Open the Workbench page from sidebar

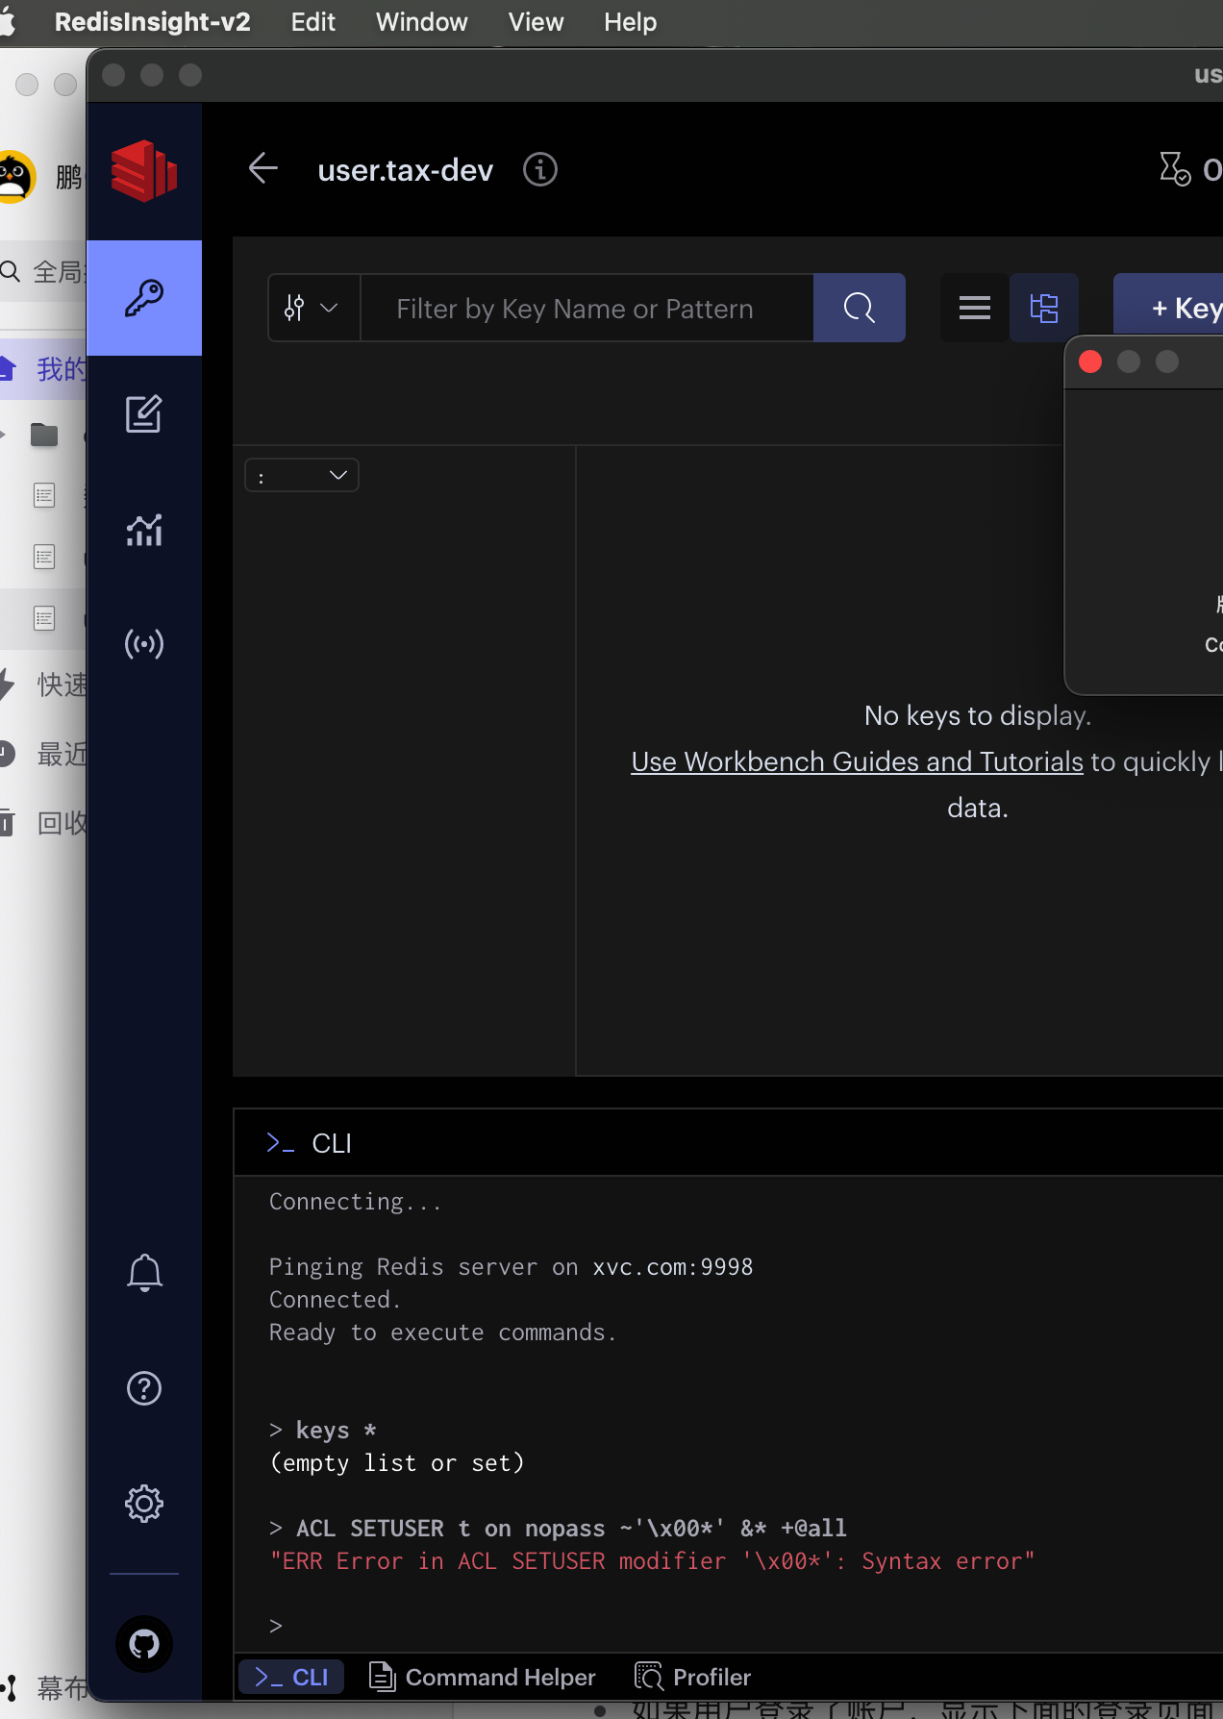coord(144,414)
